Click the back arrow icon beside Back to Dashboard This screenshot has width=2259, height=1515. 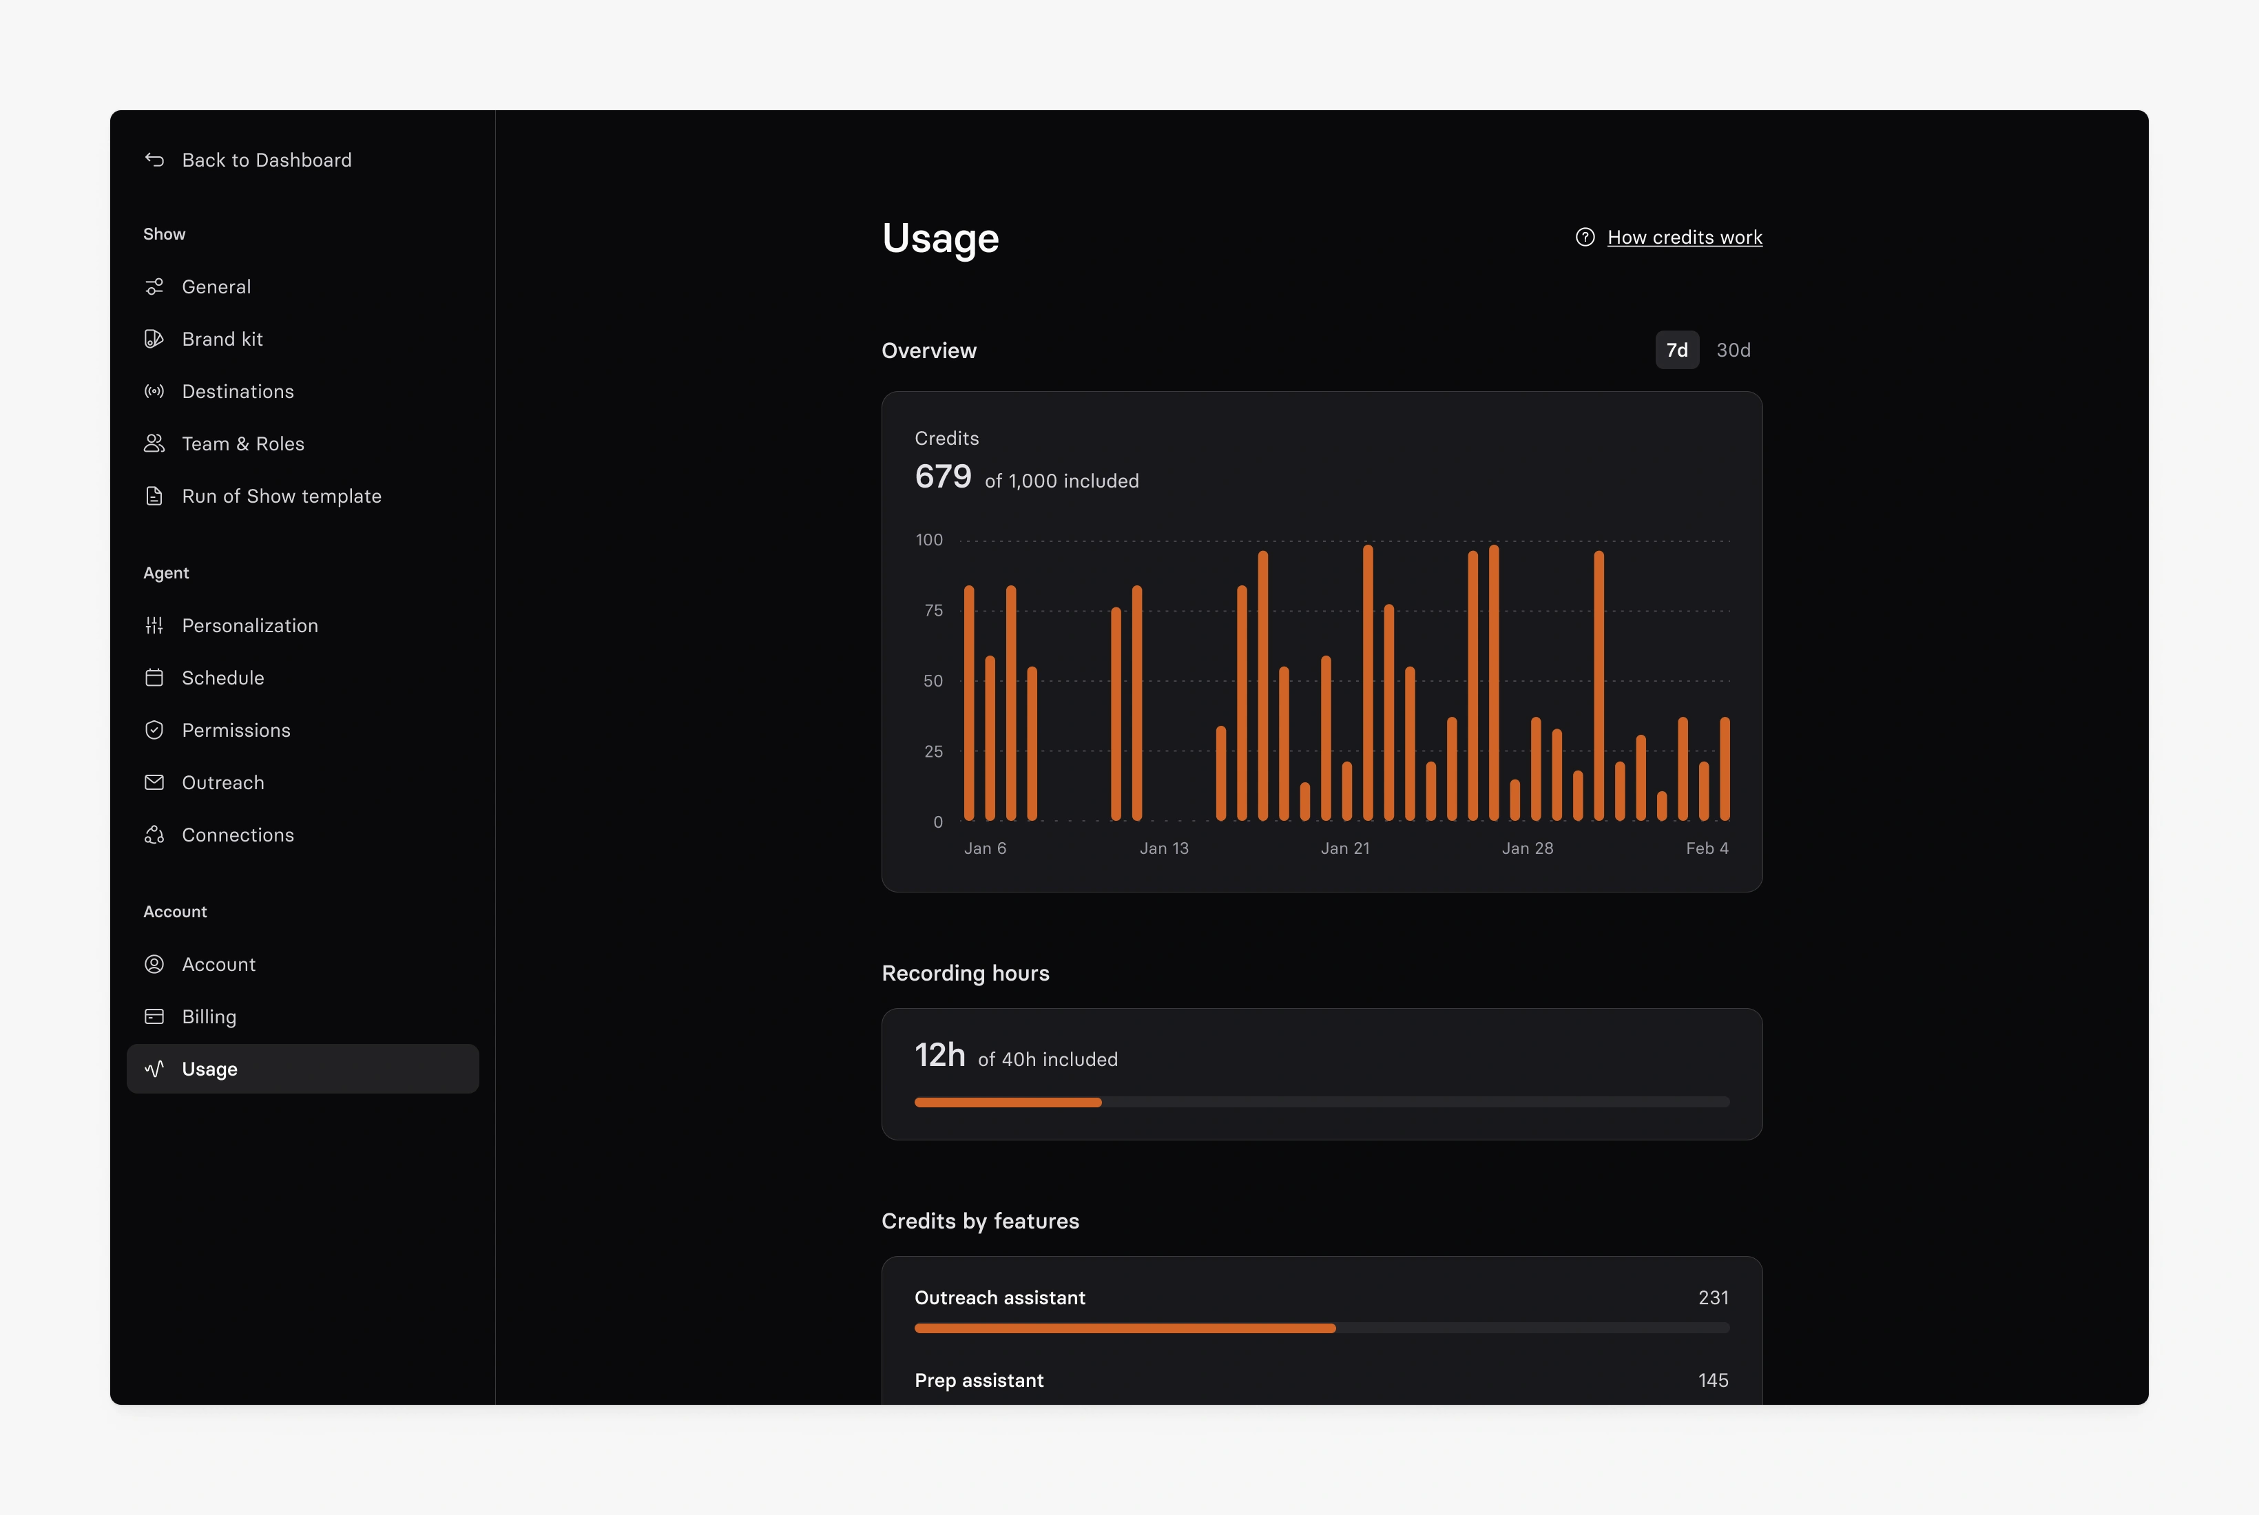[154, 160]
